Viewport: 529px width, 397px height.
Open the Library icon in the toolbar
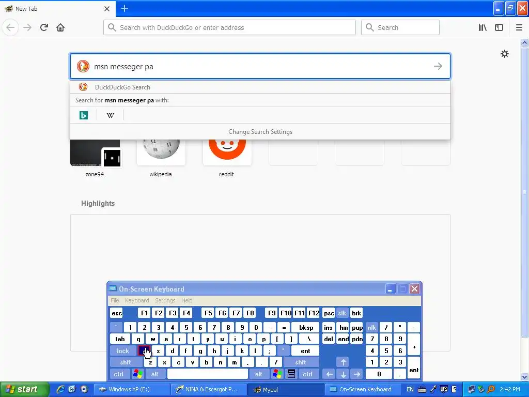483,28
